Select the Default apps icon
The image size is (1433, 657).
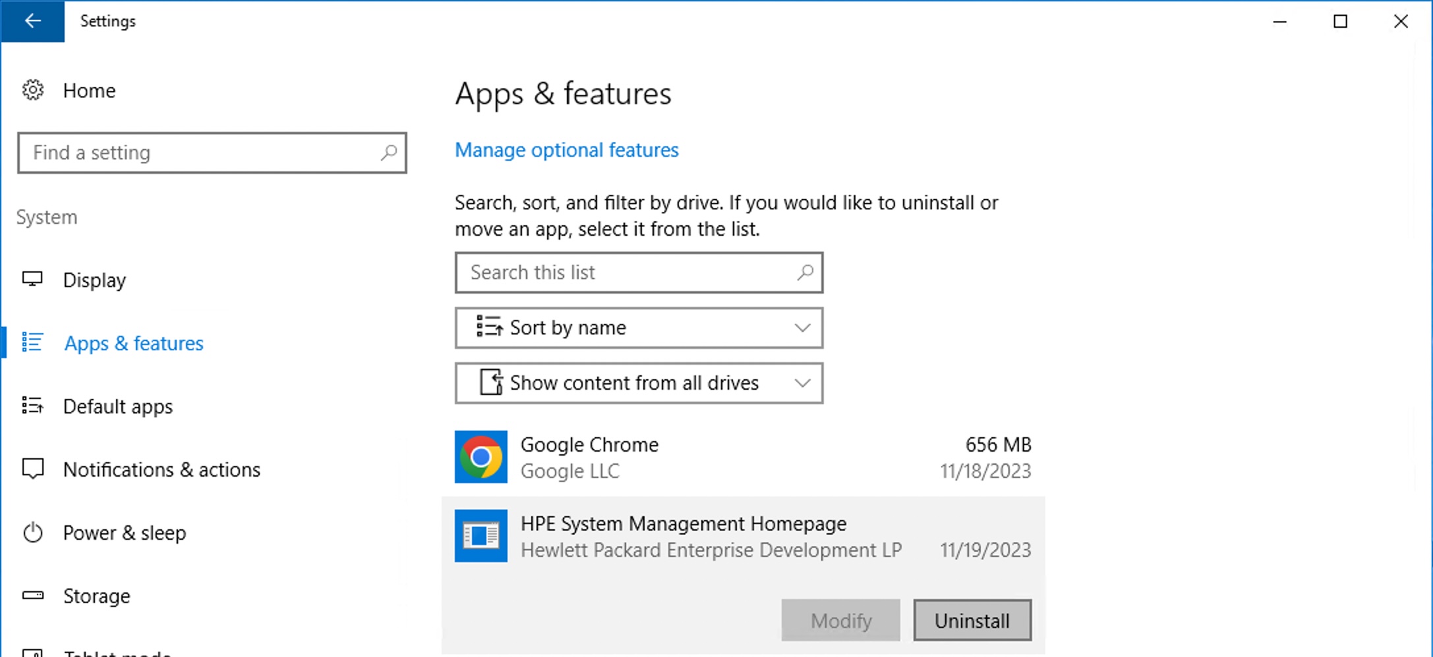point(32,406)
